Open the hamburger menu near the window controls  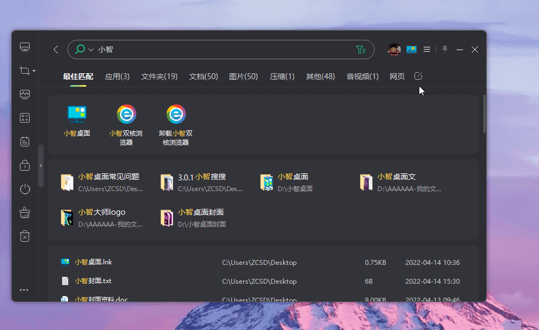pyautogui.click(x=426, y=49)
